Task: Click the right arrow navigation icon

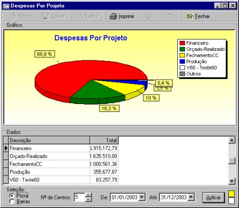Action: click(x=169, y=16)
